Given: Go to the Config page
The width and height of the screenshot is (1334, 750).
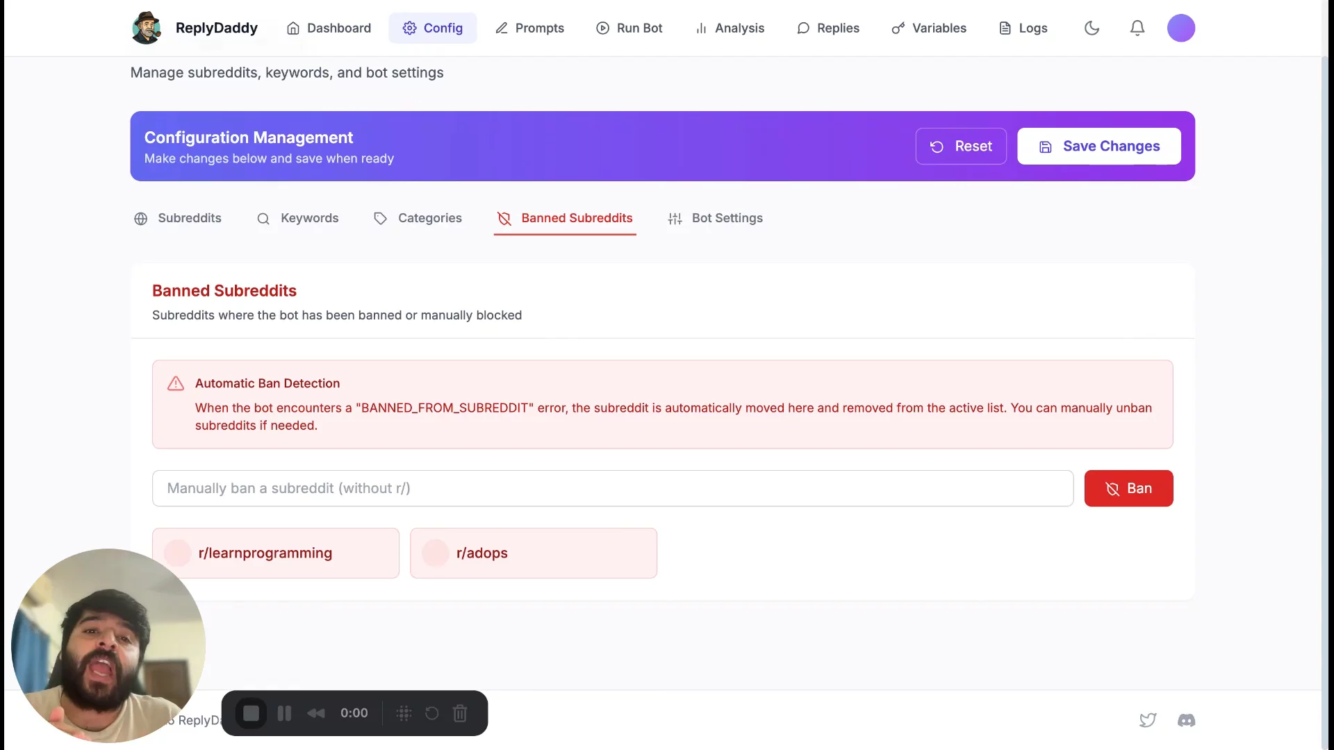Looking at the screenshot, I should [433, 28].
